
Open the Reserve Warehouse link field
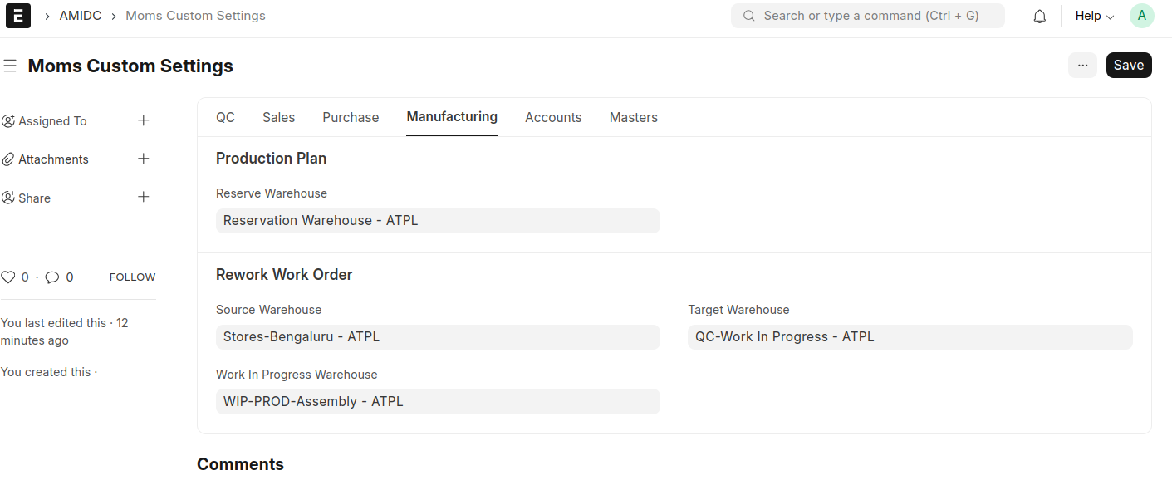(438, 221)
